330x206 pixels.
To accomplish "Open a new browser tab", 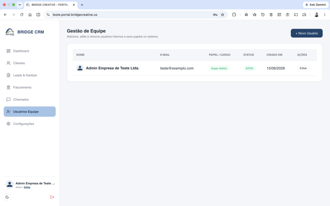I will click(x=82, y=5).
